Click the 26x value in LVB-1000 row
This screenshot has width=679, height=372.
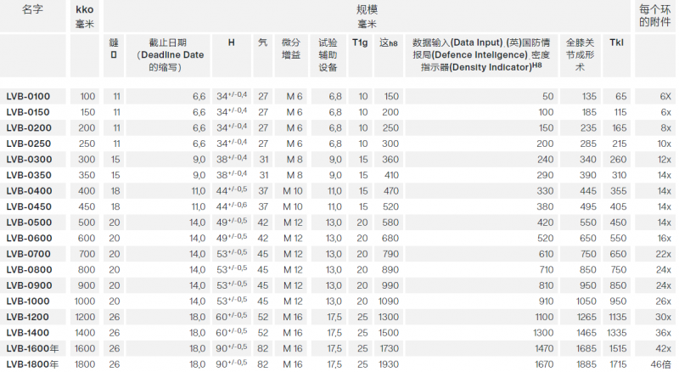point(663,301)
